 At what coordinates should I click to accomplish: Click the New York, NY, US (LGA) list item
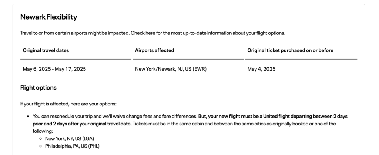[70, 139]
